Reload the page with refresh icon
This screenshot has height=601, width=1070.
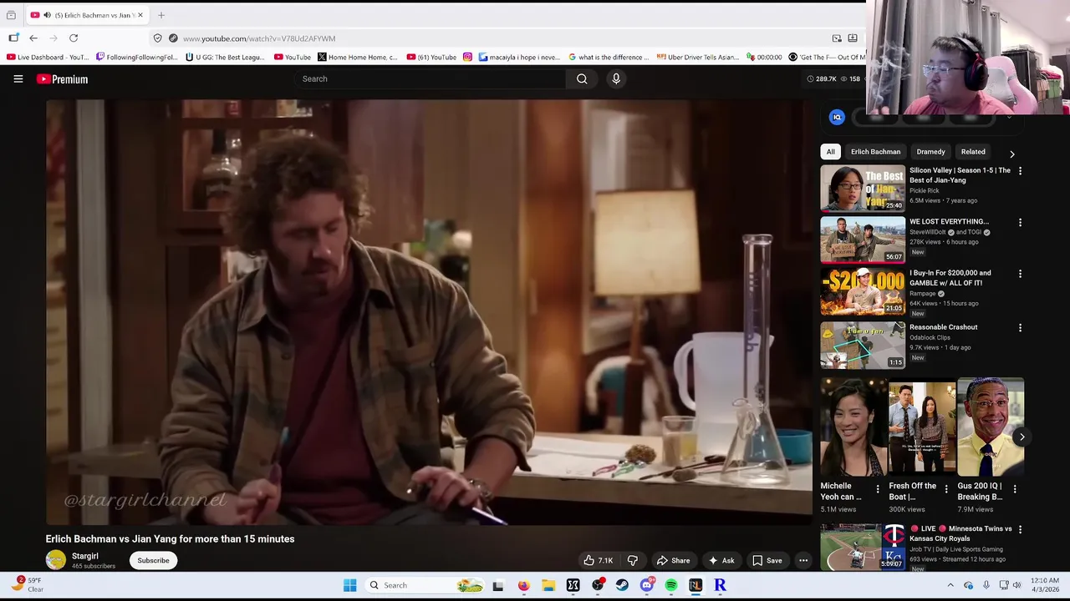(x=74, y=38)
